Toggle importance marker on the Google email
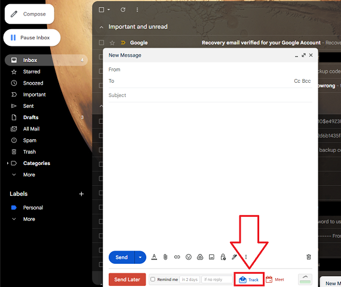The height and width of the screenshot is (287, 341). coord(123,43)
